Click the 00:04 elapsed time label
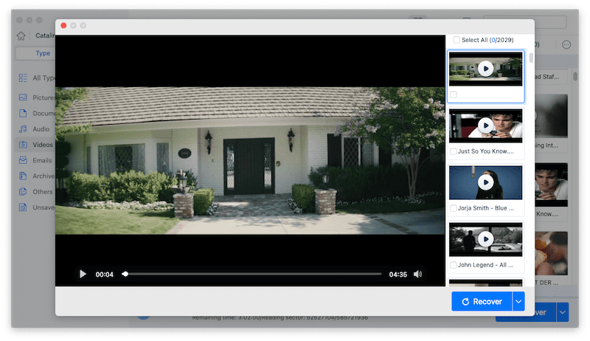Viewport: 590px width, 341px height. click(104, 275)
